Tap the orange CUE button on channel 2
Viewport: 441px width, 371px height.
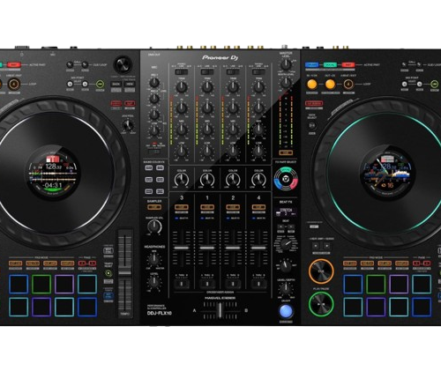click(x=233, y=207)
